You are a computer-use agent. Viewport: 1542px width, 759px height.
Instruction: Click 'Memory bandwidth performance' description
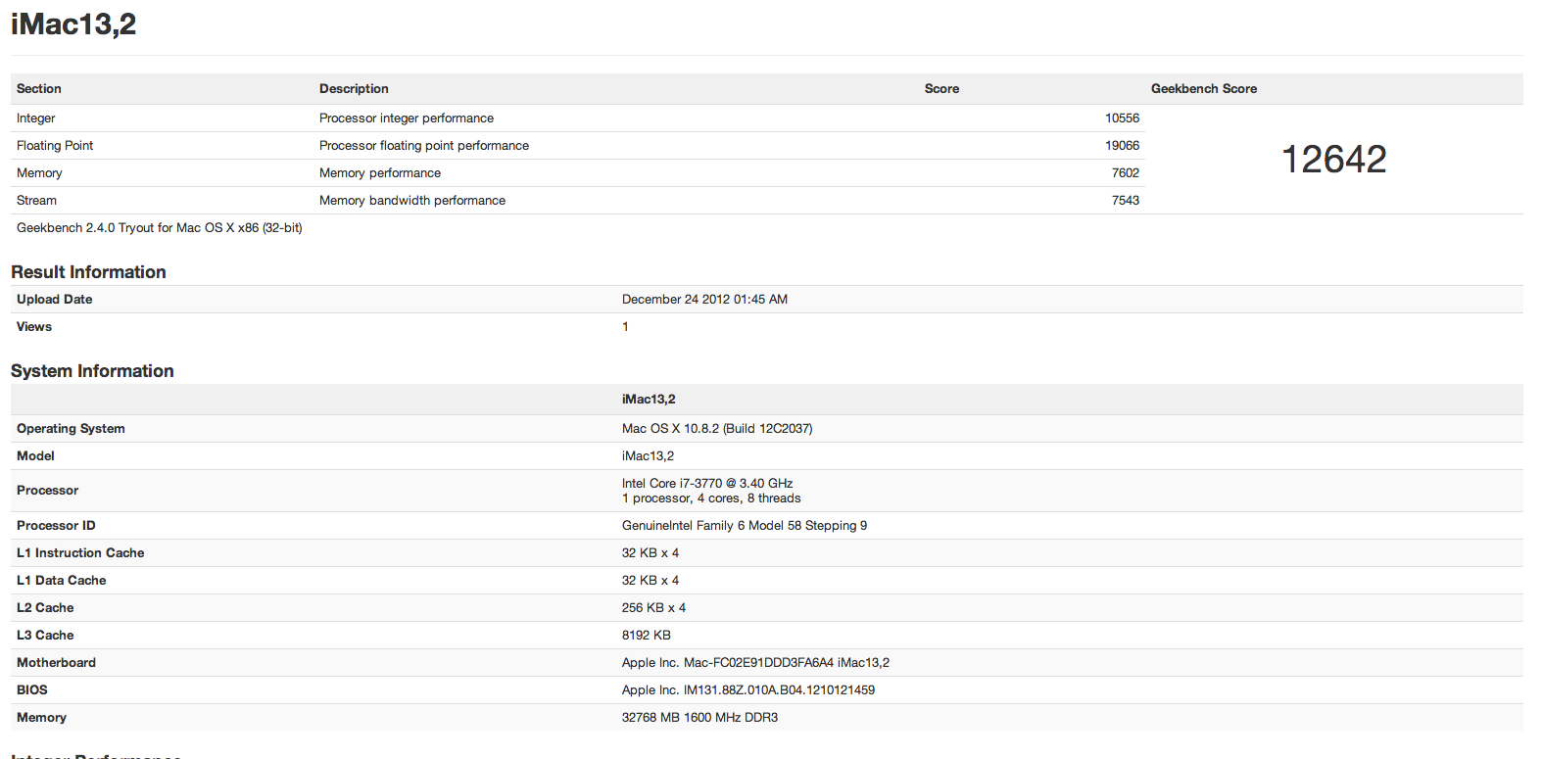pyautogui.click(x=412, y=200)
